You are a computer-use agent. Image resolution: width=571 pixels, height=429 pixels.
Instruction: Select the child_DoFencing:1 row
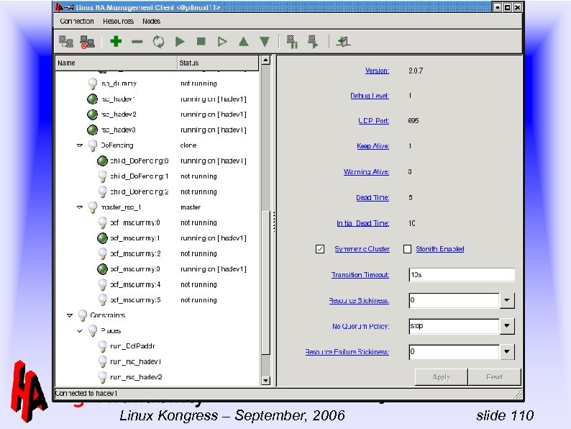pyautogui.click(x=157, y=176)
